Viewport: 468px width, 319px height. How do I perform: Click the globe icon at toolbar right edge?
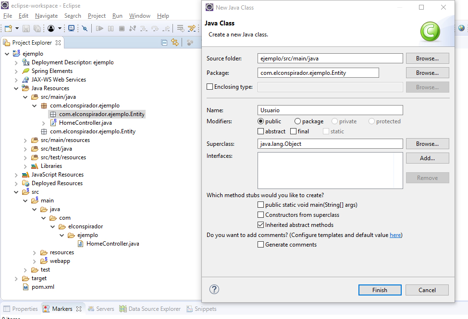(x=461, y=28)
